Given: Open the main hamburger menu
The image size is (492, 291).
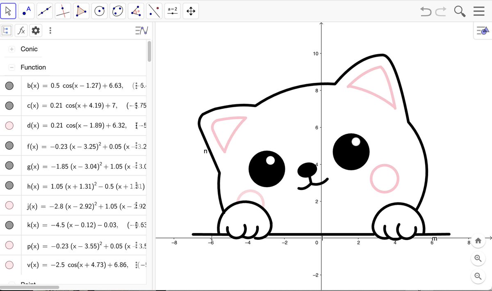Looking at the screenshot, I should [479, 11].
